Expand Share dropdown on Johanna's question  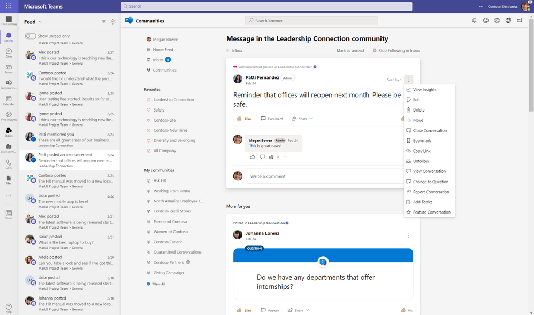(x=307, y=310)
